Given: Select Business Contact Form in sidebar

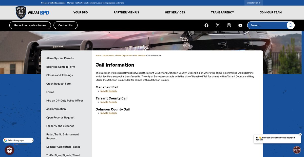Looking at the screenshot, I should (61, 67).
